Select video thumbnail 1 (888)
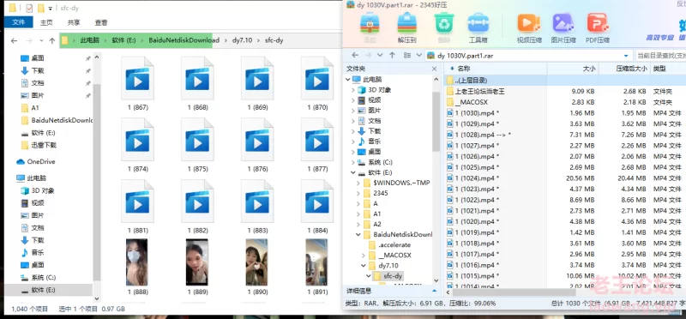 [138, 267]
